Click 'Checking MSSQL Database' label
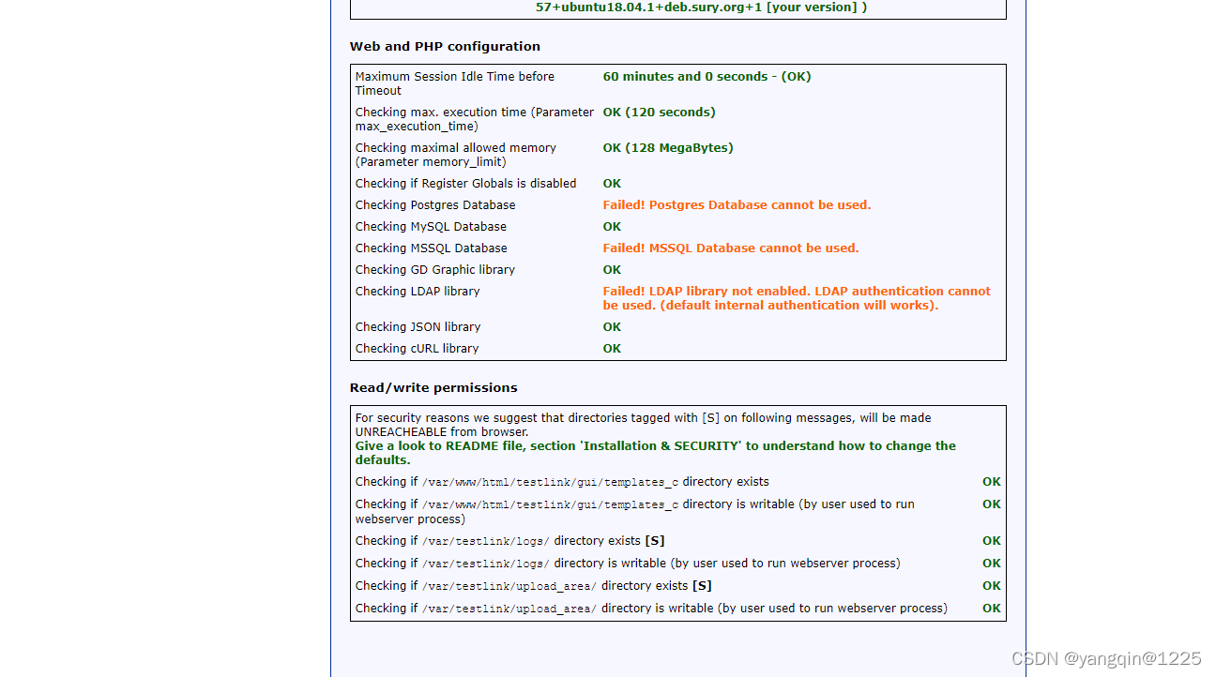The width and height of the screenshot is (1216, 677). (x=432, y=248)
